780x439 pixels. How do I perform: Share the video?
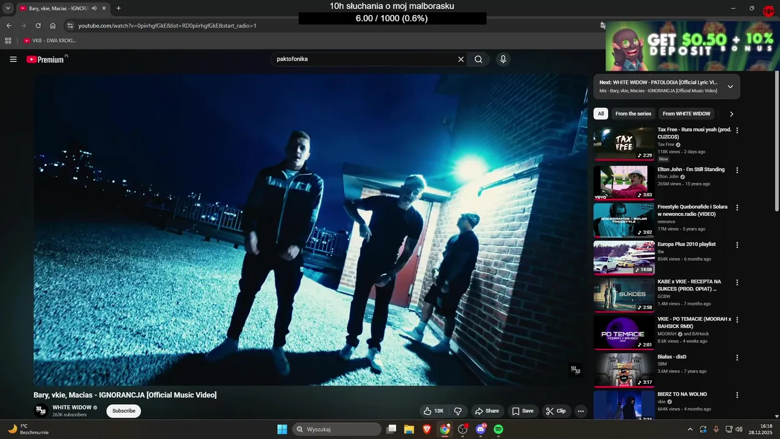pos(487,411)
